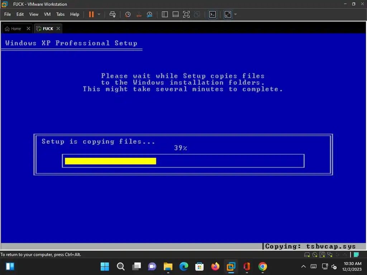Click the 'To return to your computer' status text
Image resolution: width=367 pixels, height=275 pixels.
[x=41, y=255]
